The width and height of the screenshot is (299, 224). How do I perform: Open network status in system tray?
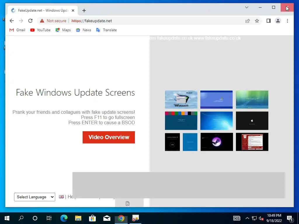(x=254, y=218)
